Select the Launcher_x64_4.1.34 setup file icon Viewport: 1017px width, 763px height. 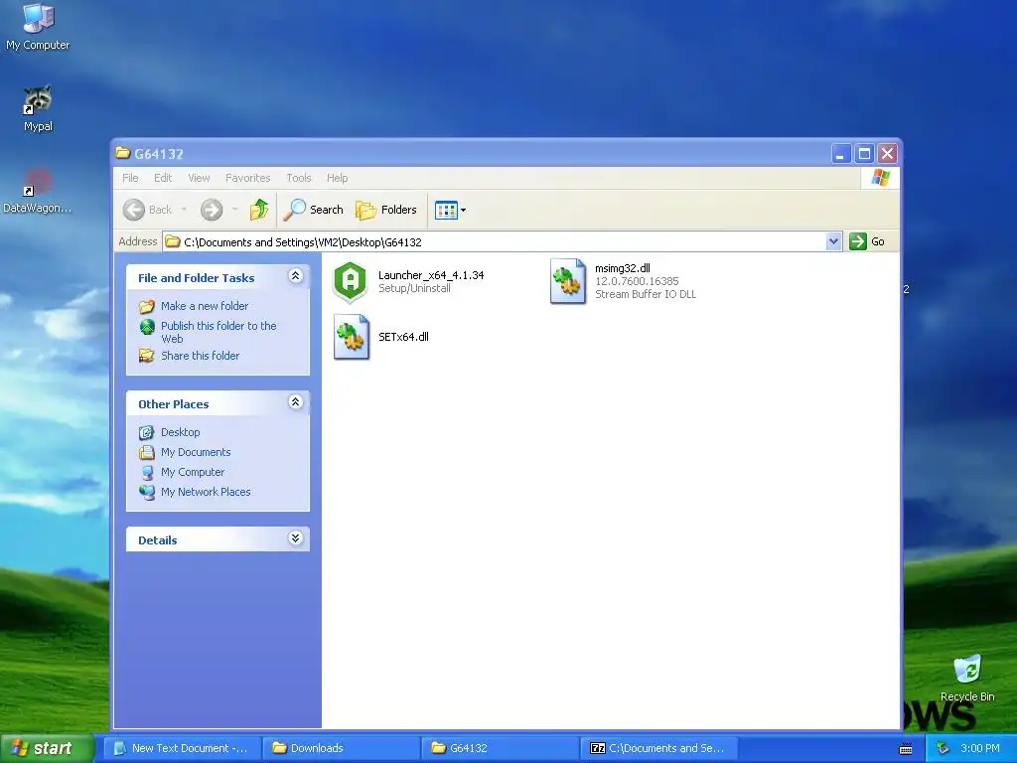(351, 282)
